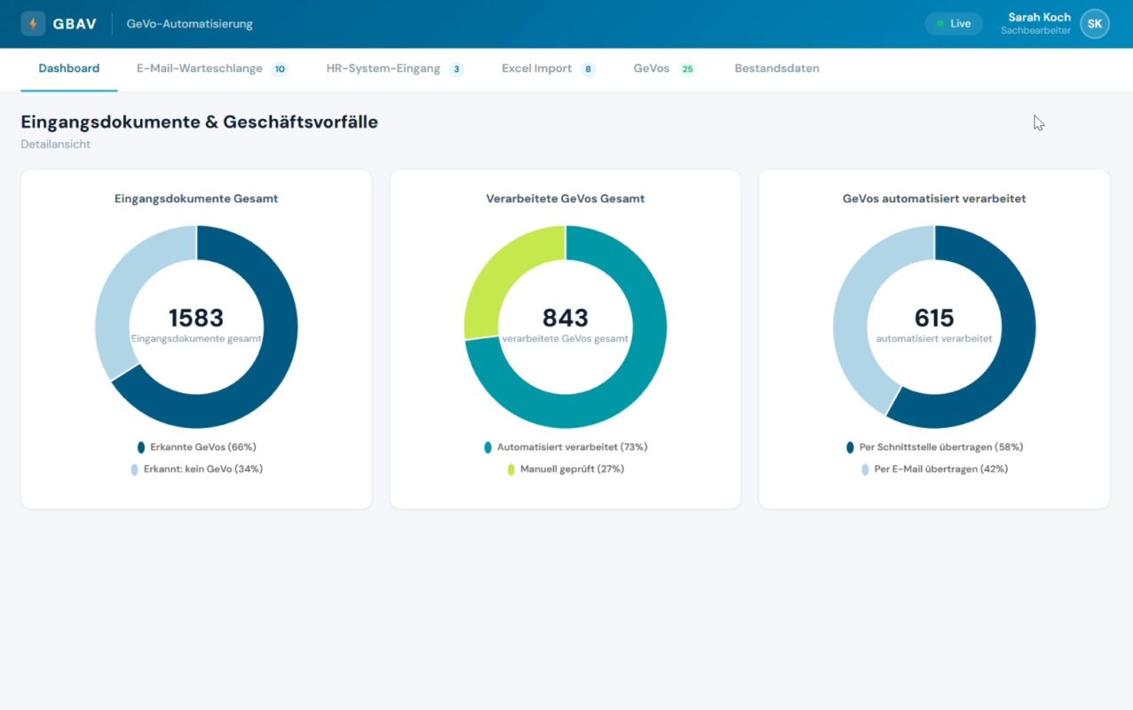Click the Excel Import badge showing 8

click(588, 69)
